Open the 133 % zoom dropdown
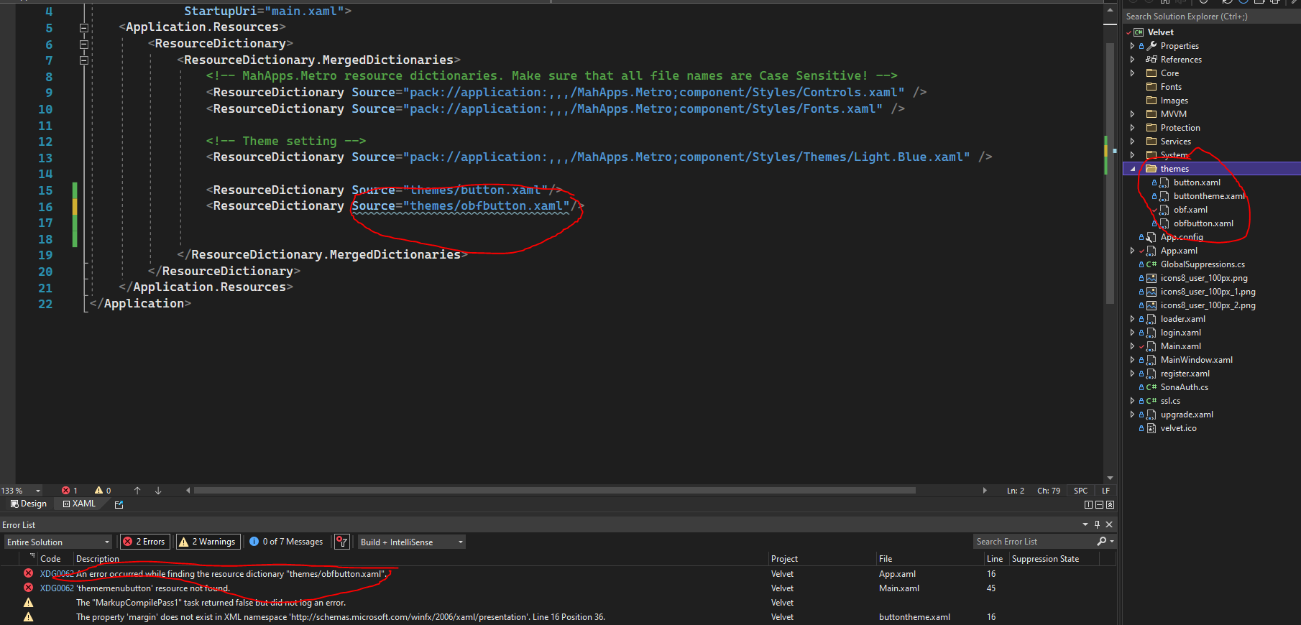Screen dimensions: 1301x625 click(x=22, y=491)
